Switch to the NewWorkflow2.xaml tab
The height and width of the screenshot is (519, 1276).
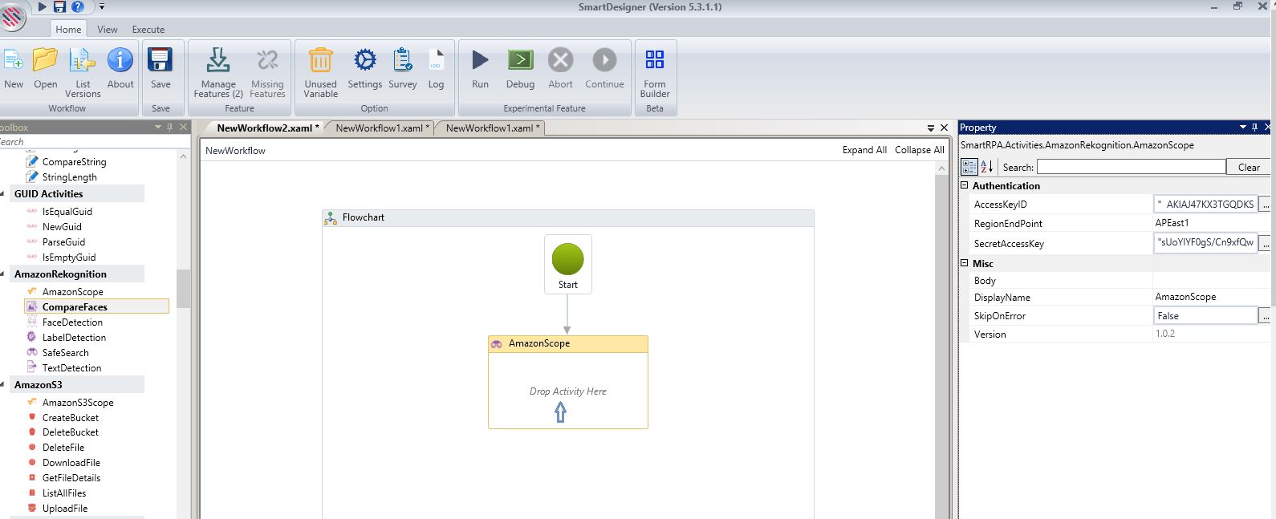click(x=268, y=128)
